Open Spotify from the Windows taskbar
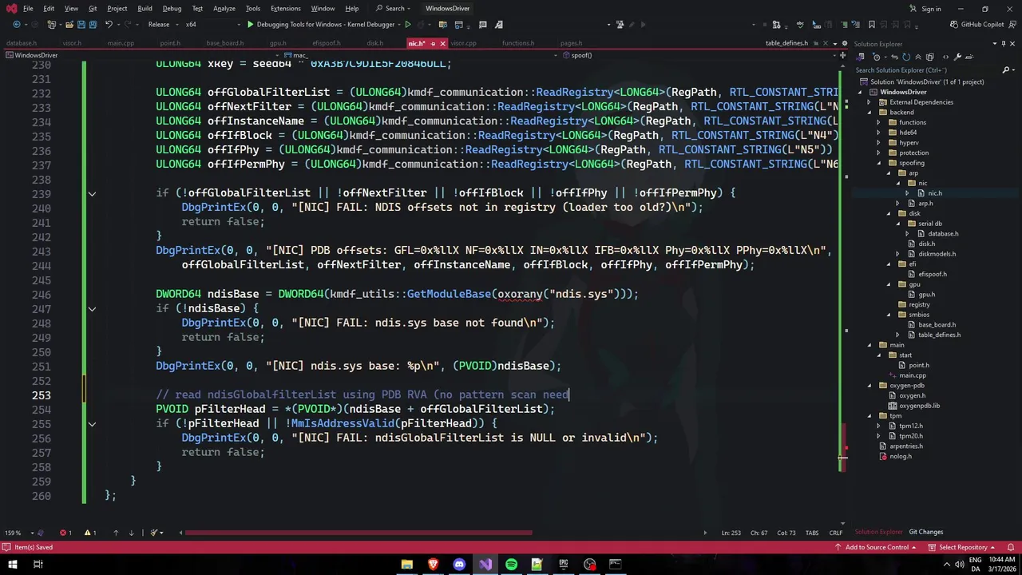This screenshot has height=575, width=1022. point(511,565)
